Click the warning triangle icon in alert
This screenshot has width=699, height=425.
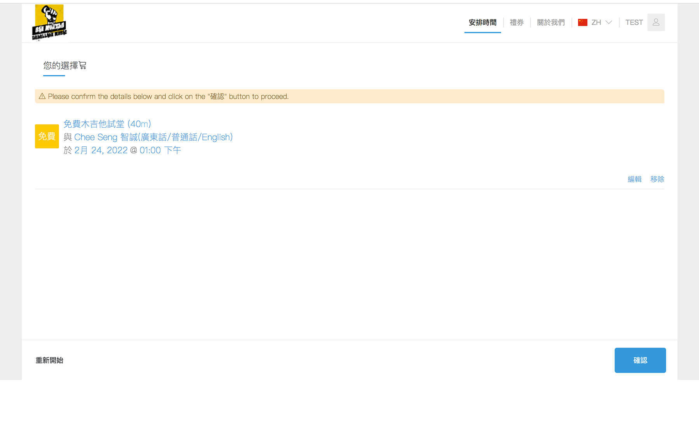tap(42, 96)
